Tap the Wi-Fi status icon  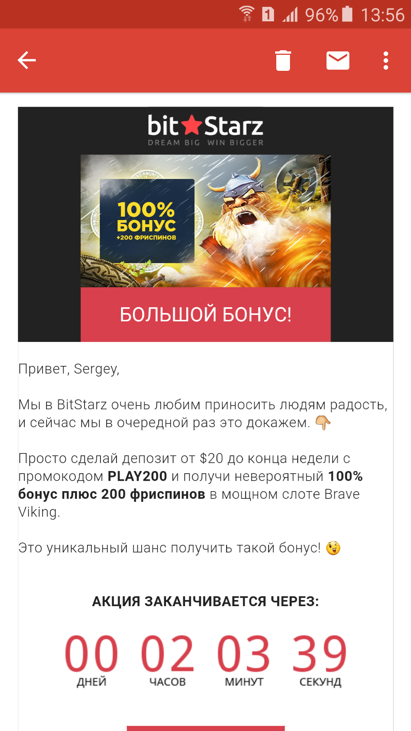click(247, 14)
